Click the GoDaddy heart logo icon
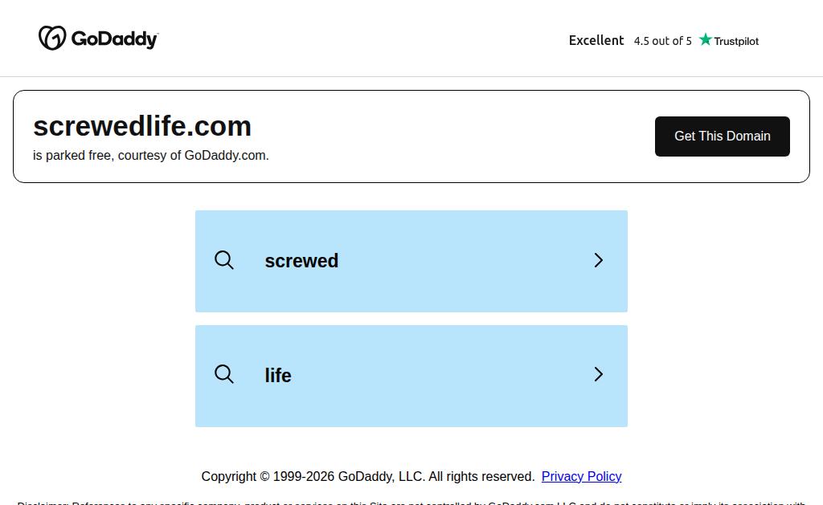The width and height of the screenshot is (823, 505). [x=52, y=38]
